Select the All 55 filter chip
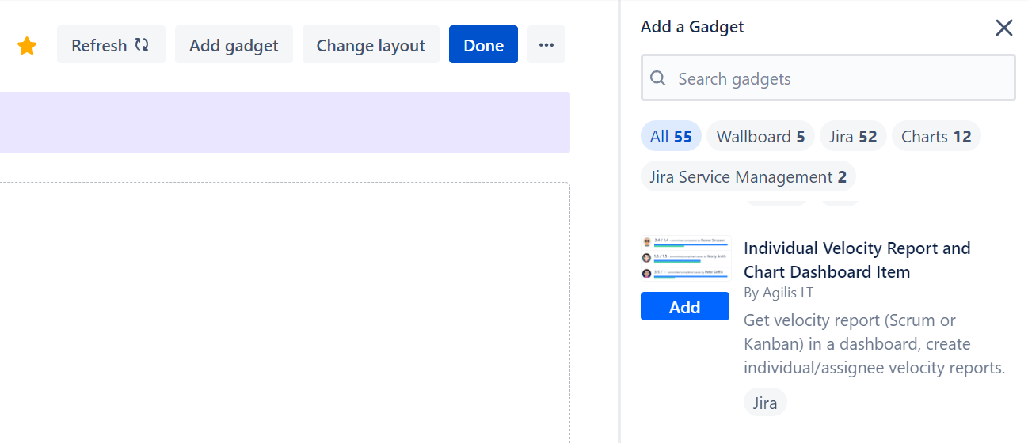The image size is (1028, 443). (x=671, y=137)
